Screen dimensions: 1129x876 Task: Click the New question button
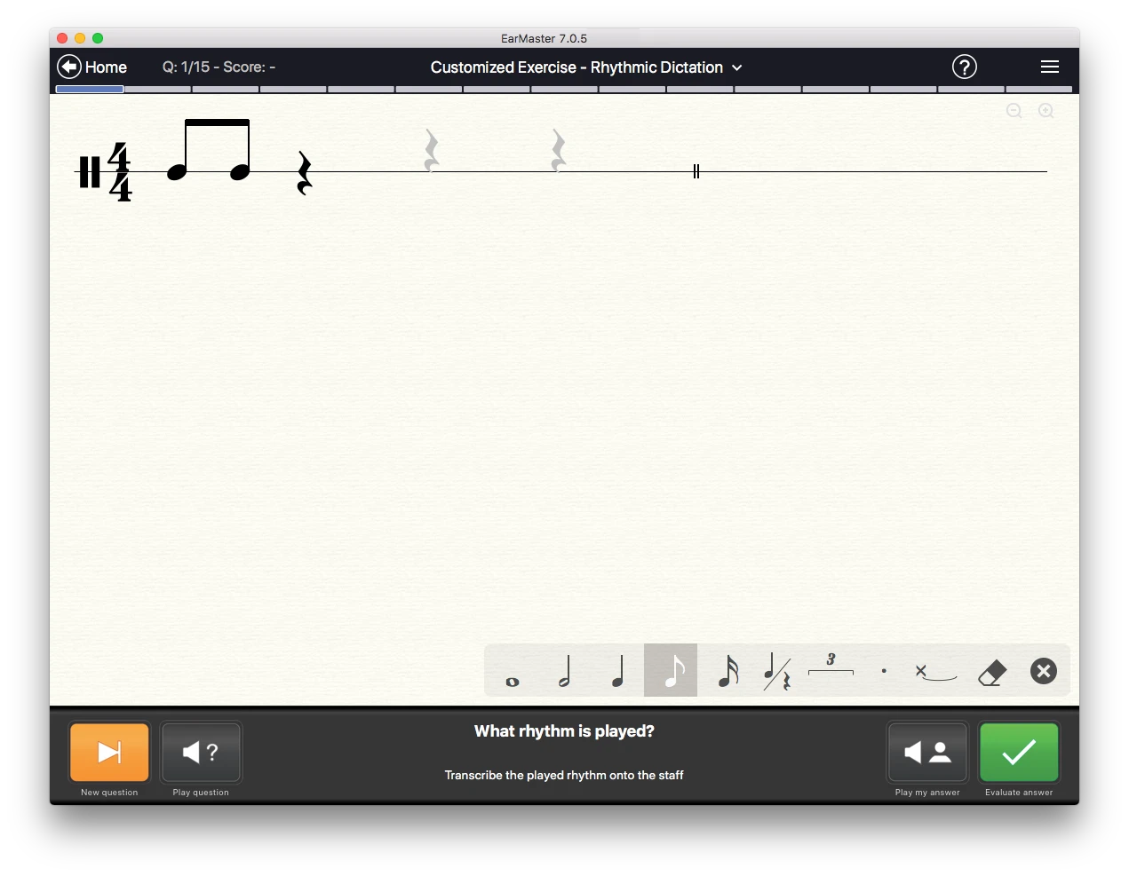coord(109,753)
